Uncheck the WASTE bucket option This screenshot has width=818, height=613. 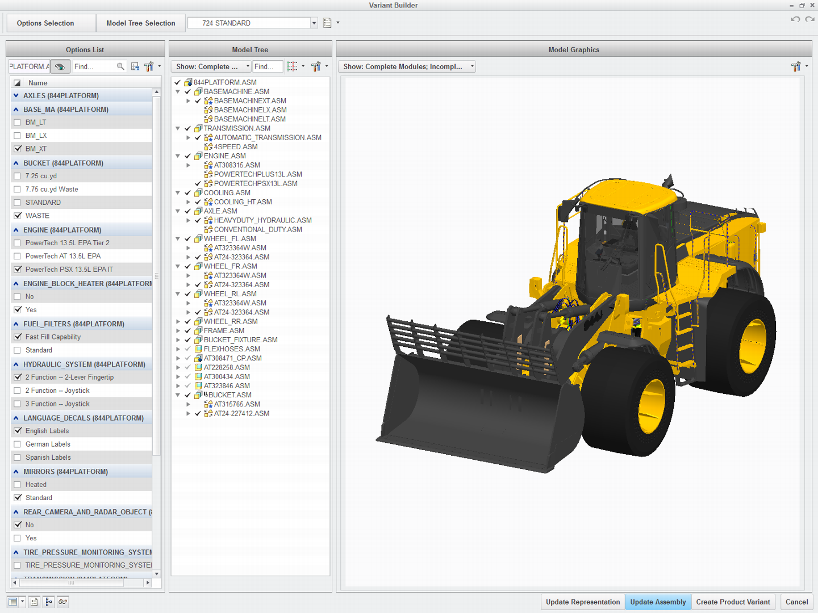point(18,216)
